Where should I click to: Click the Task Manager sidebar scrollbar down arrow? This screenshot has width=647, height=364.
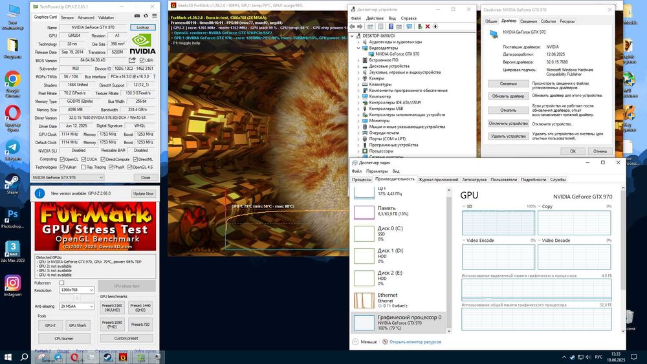coord(449,330)
